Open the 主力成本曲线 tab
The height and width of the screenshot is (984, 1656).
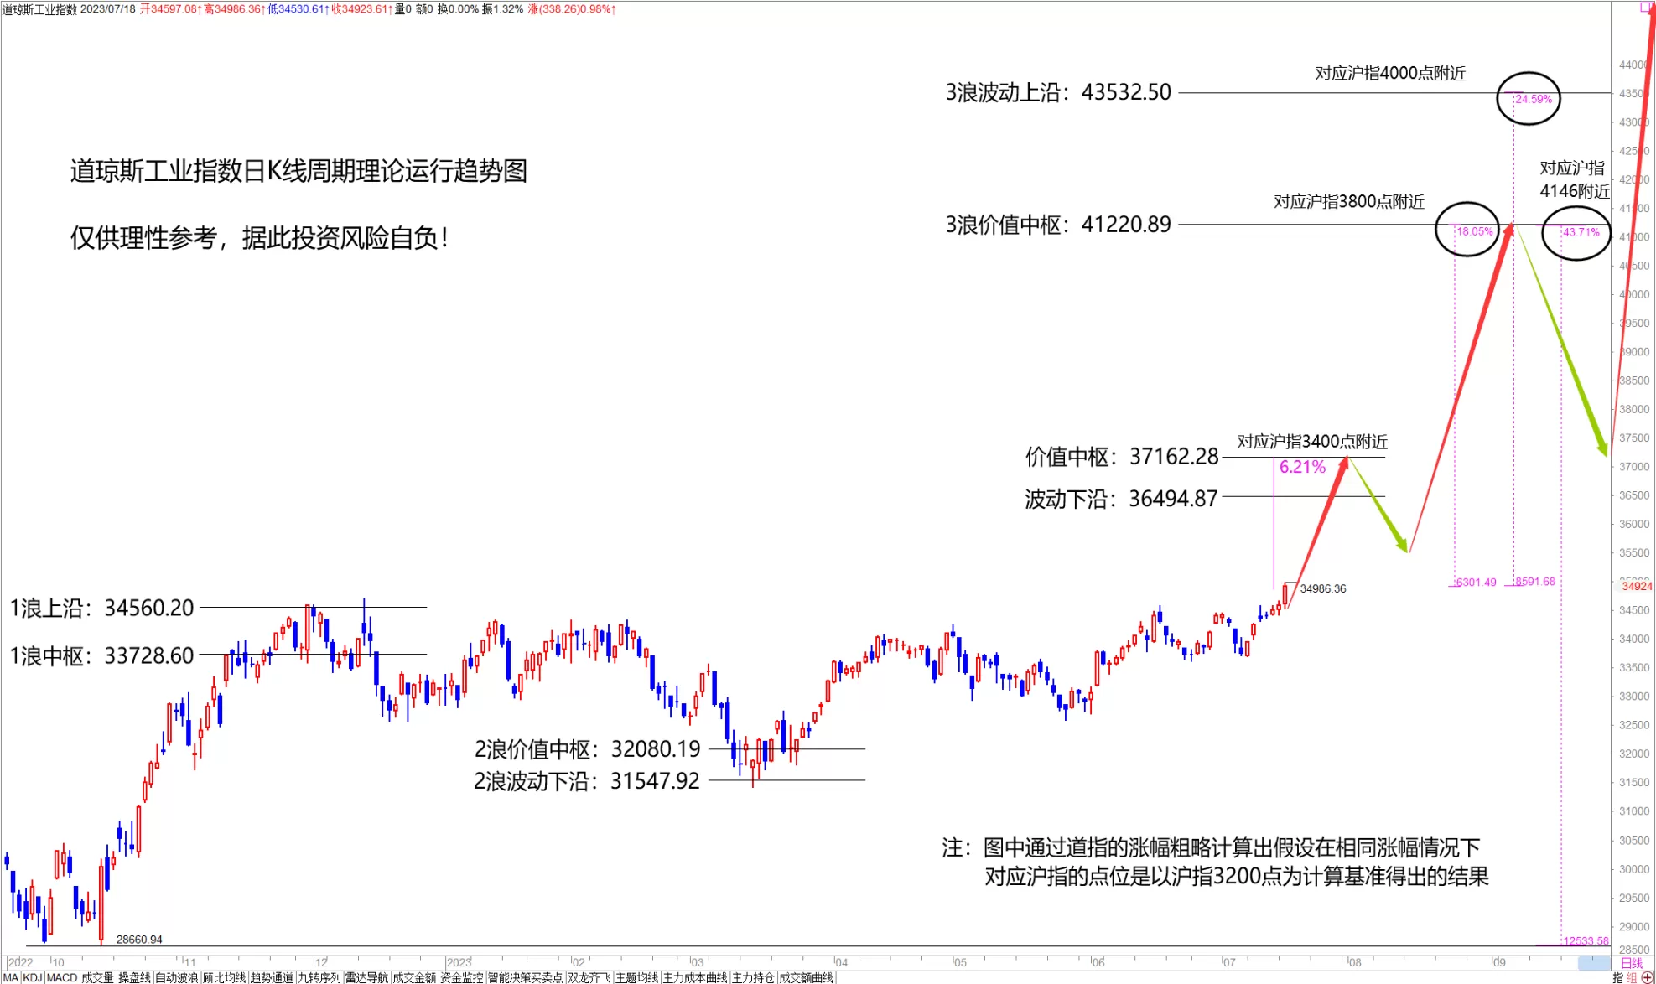tap(695, 977)
